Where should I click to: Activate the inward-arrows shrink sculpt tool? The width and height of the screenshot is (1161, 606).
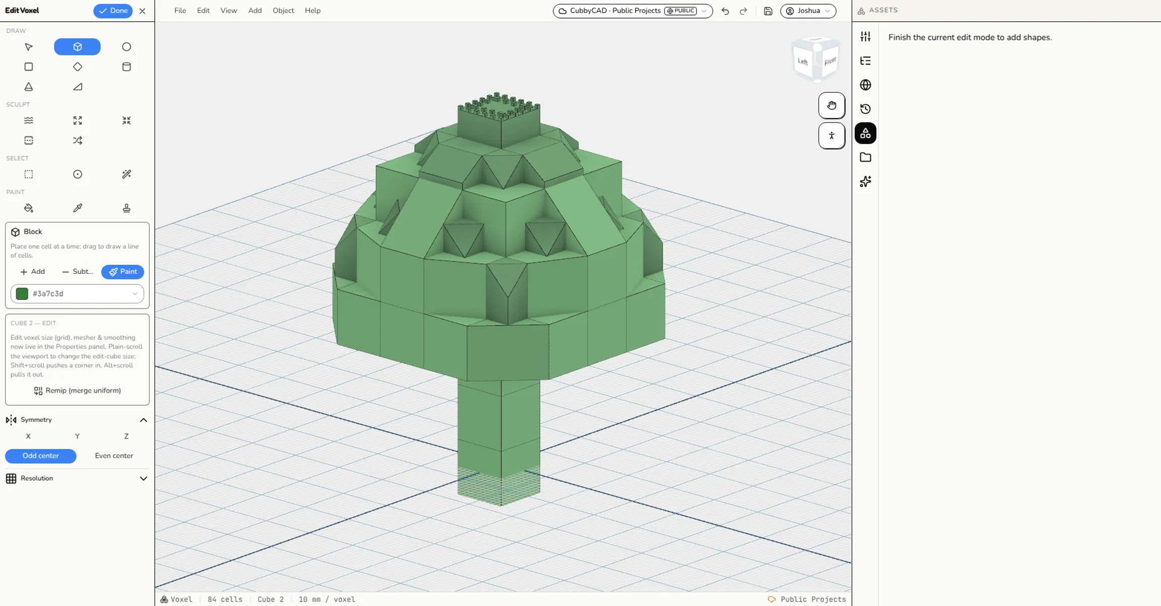click(126, 121)
